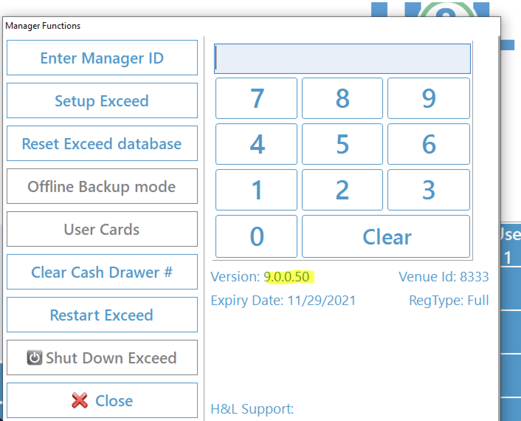Click Reset Exceed database

click(x=102, y=144)
